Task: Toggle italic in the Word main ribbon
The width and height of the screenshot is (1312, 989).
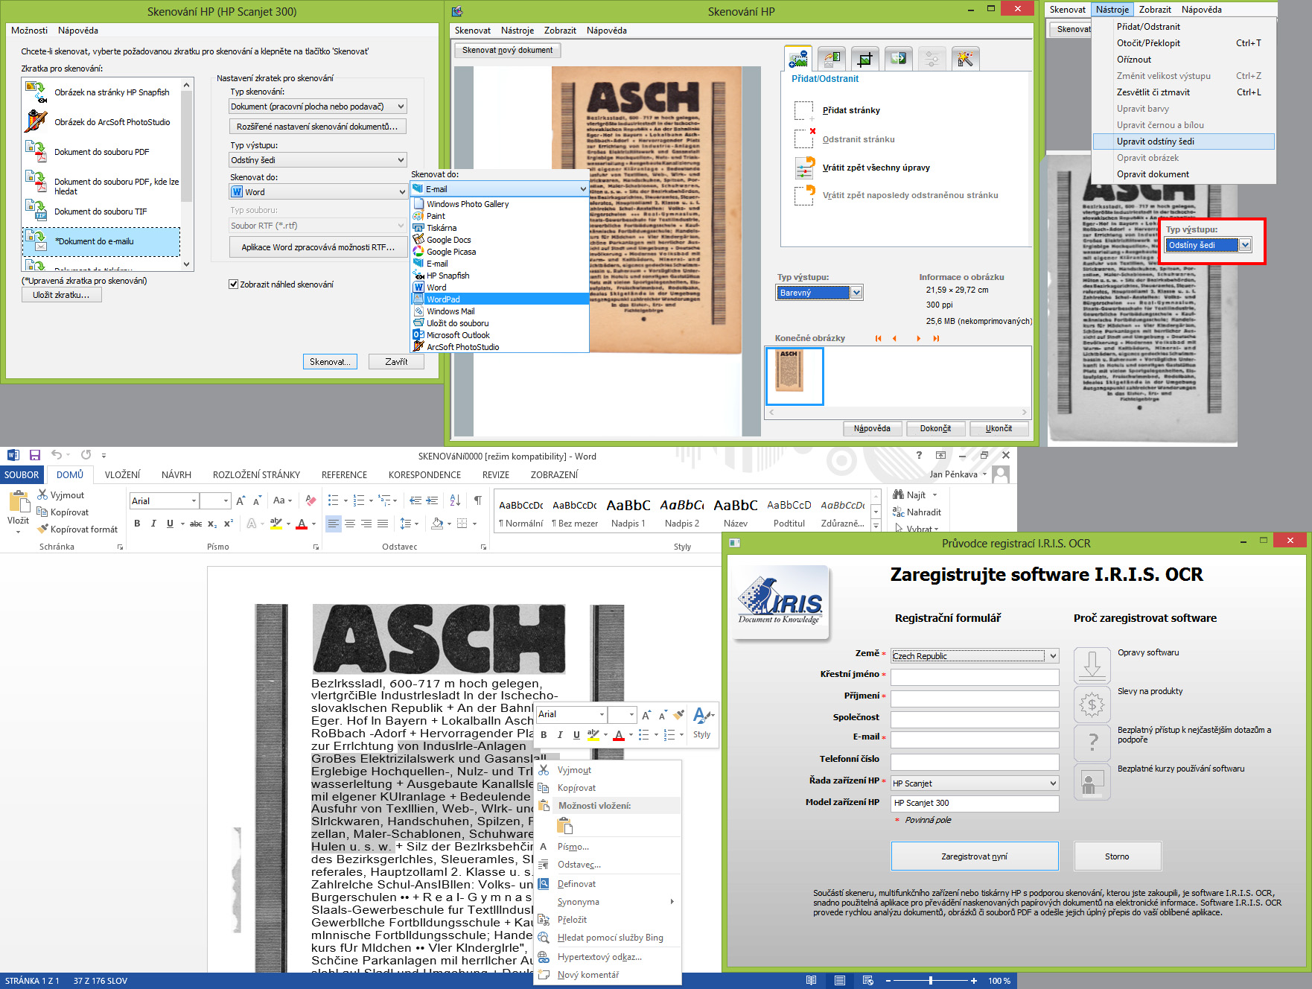Action: pos(153,524)
